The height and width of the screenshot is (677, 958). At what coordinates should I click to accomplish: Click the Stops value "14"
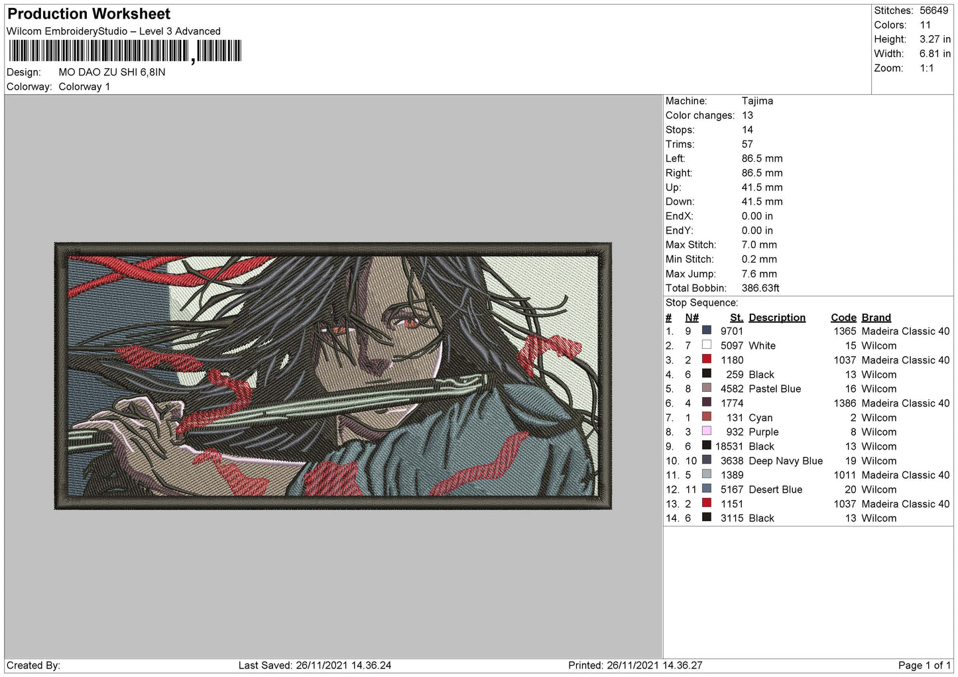click(747, 130)
